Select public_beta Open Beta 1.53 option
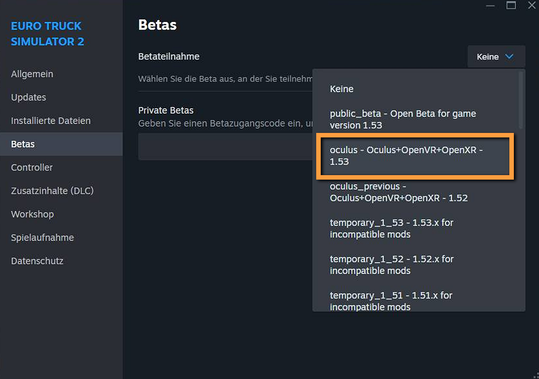 (415, 119)
